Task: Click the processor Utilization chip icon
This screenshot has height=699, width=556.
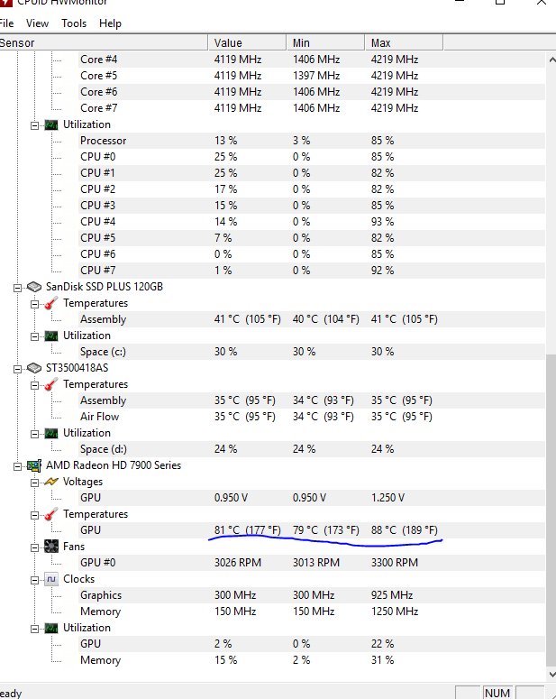Action: pos(51,124)
